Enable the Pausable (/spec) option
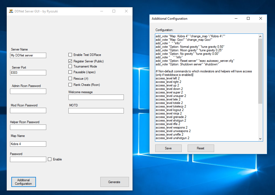 click(70, 72)
